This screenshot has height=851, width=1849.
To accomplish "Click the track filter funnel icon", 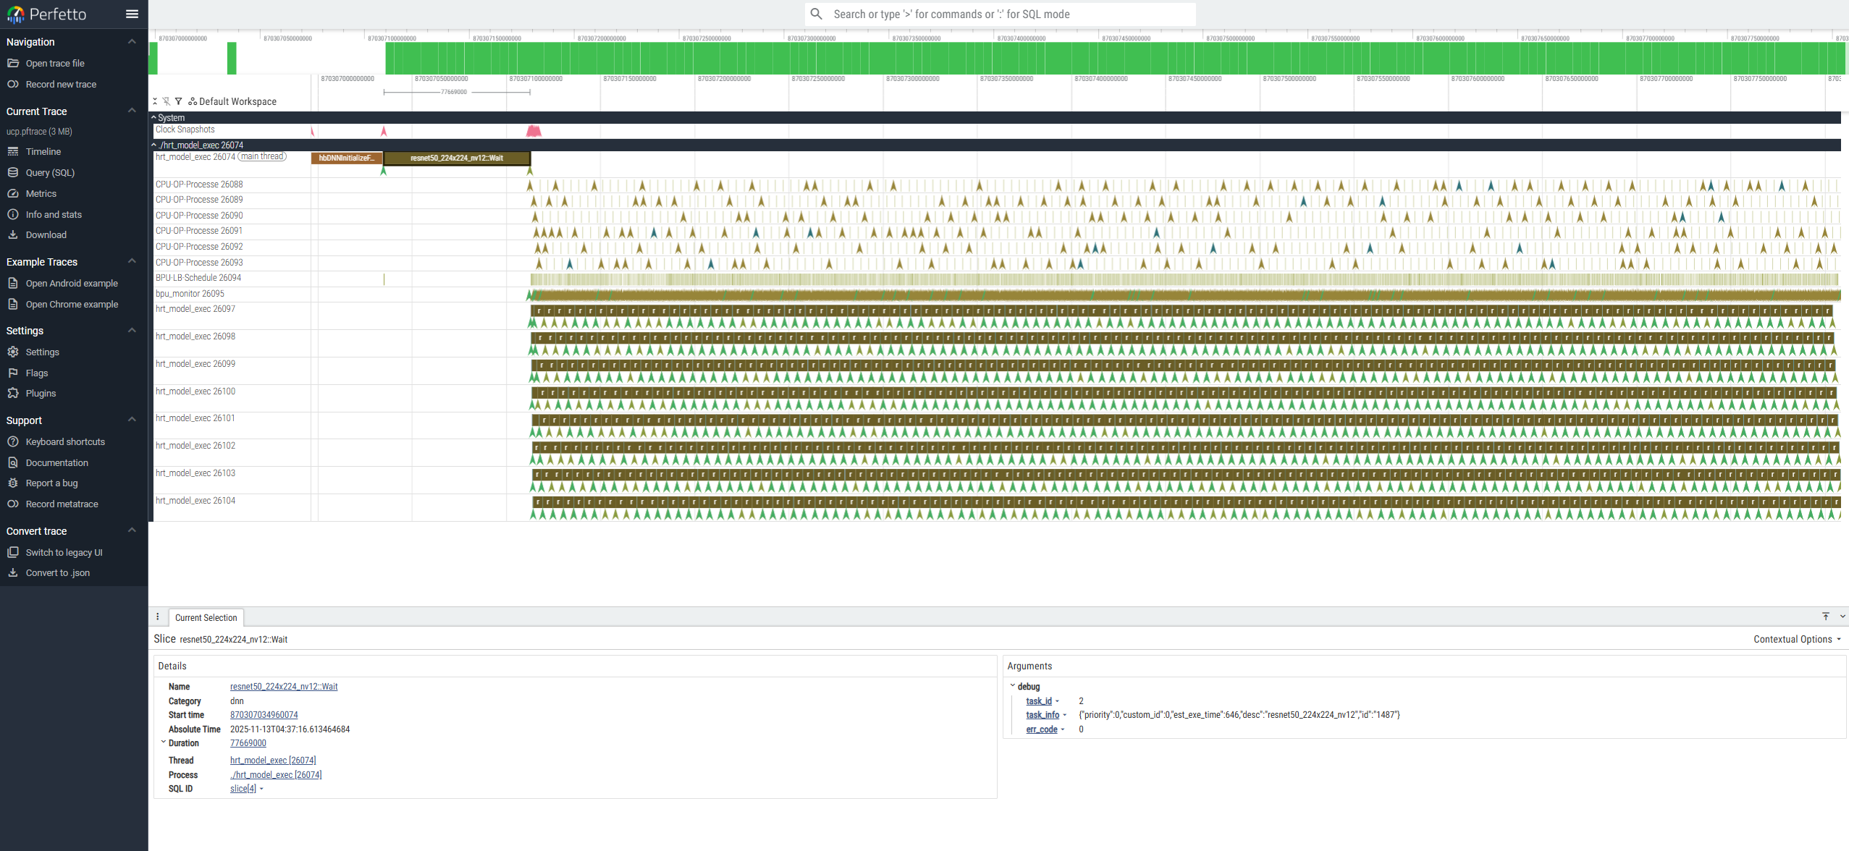I will click(178, 101).
